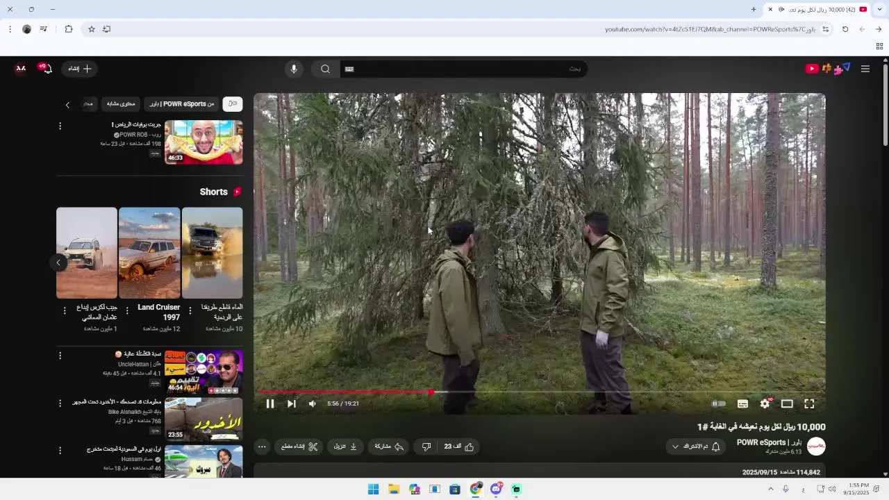Toggle subtitles closed captions button
The height and width of the screenshot is (500, 889).
tap(742, 403)
